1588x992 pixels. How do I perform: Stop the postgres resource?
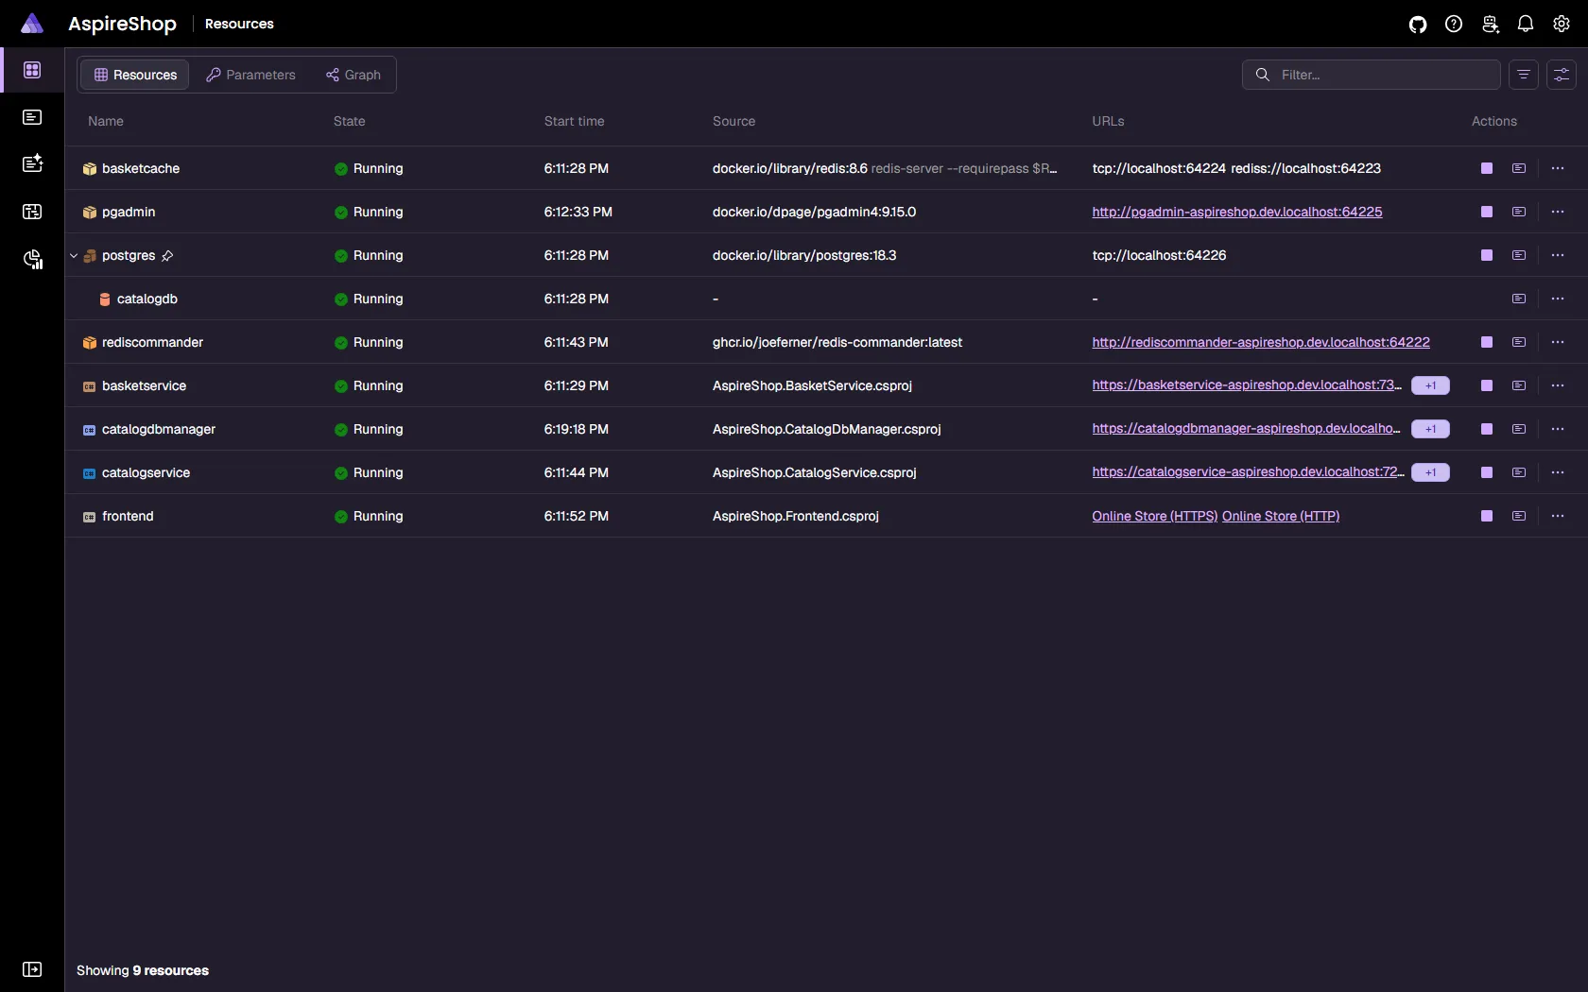[x=1487, y=255]
